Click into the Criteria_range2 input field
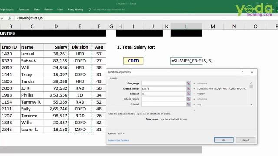 point(164,99)
